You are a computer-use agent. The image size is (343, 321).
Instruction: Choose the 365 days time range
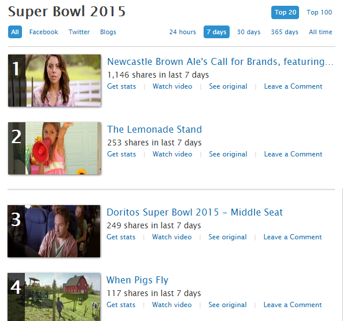point(285,32)
